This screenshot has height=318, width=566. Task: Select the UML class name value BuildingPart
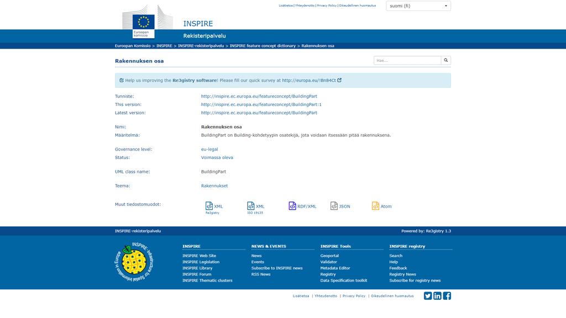(213, 172)
